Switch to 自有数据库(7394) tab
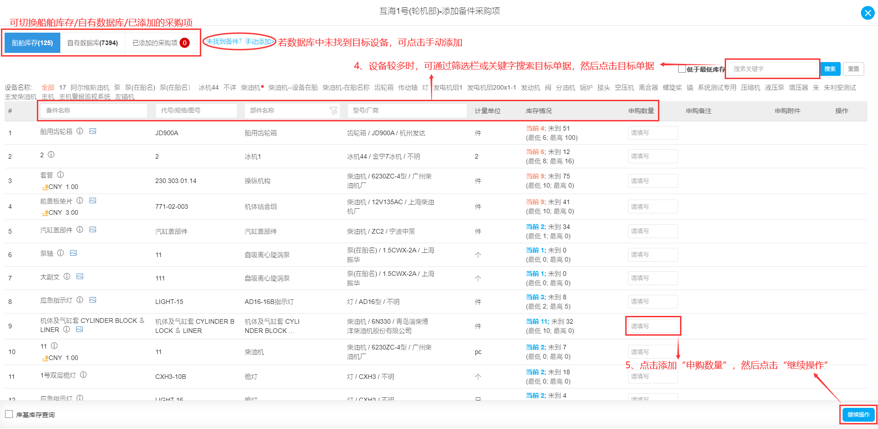Viewport: 878px width, 429px height. [93, 43]
